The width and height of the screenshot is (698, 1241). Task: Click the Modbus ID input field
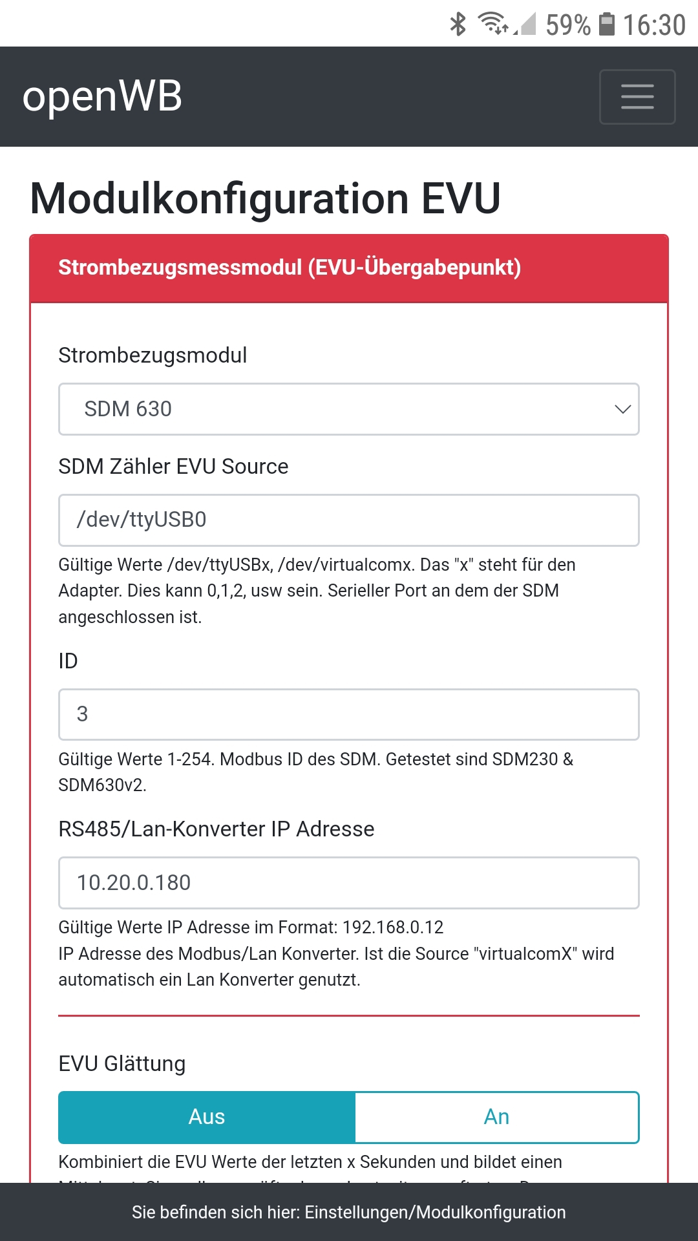(x=349, y=714)
